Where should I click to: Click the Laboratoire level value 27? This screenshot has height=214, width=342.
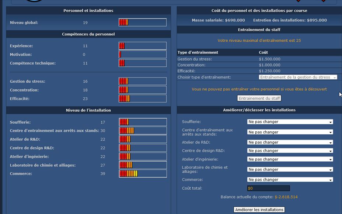pyautogui.click(x=103, y=165)
